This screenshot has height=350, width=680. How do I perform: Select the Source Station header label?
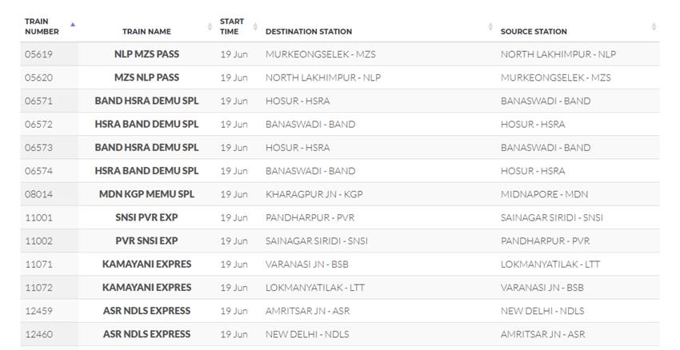pyautogui.click(x=534, y=32)
